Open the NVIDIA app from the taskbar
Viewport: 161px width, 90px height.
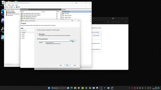tap(83, 88)
